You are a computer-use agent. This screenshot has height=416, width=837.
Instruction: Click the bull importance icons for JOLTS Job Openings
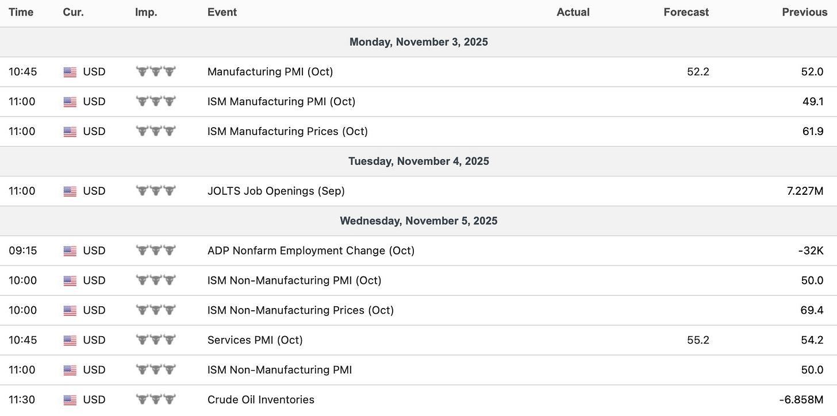click(156, 191)
